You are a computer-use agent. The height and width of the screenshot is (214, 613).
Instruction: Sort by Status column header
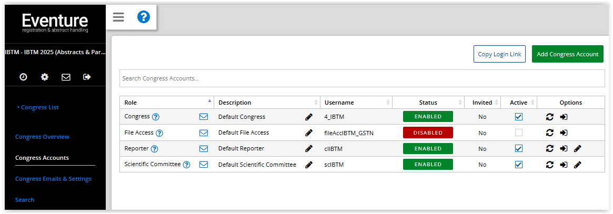point(428,103)
